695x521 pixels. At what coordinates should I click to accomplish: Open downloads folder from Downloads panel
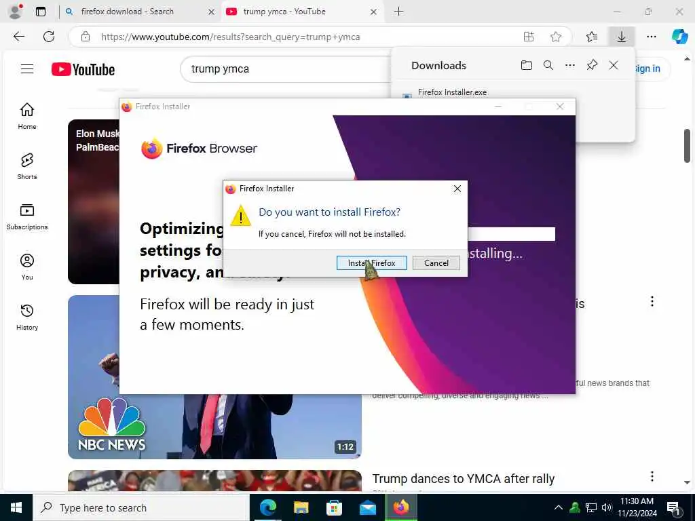pos(526,66)
